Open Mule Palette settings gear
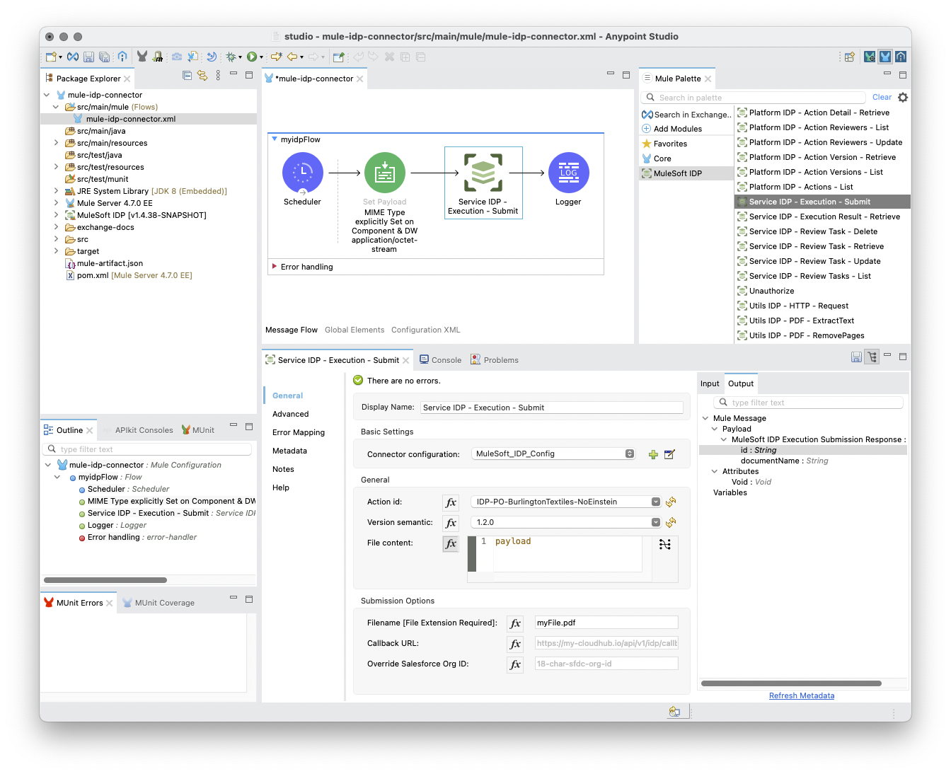The width and height of the screenshot is (951, 774). [x=903, y=98]
